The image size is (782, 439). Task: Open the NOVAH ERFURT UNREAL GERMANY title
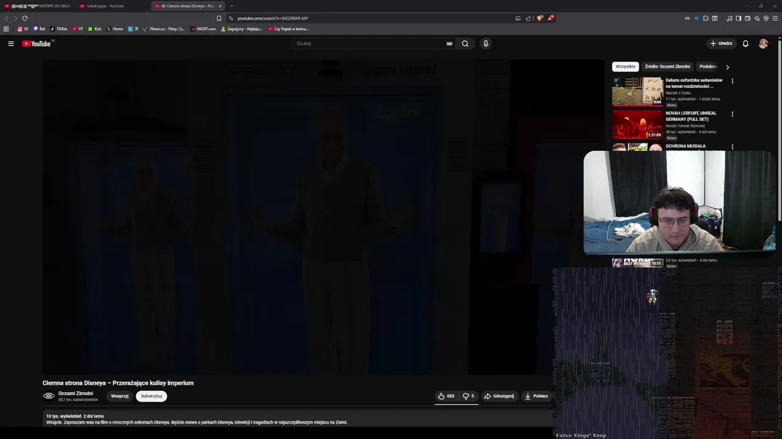click(x=691, y=116)
